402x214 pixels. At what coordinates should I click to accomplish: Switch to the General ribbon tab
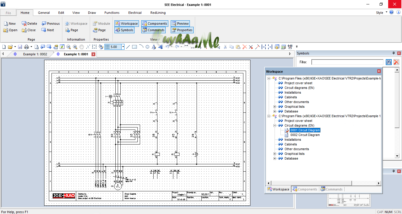[x=44, y=13]
